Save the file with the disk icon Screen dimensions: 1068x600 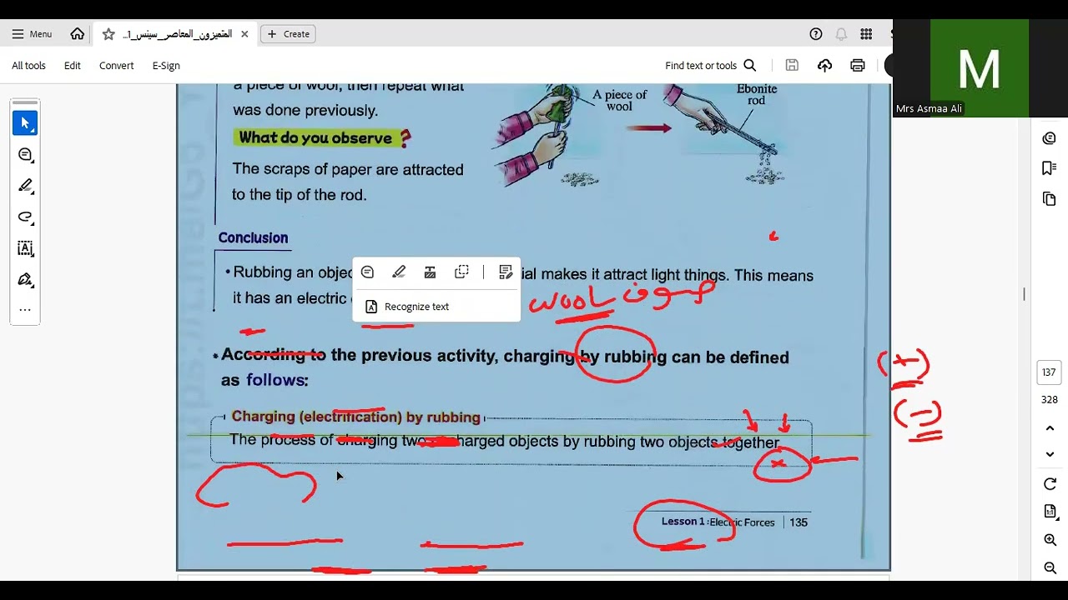coord(792,65)
